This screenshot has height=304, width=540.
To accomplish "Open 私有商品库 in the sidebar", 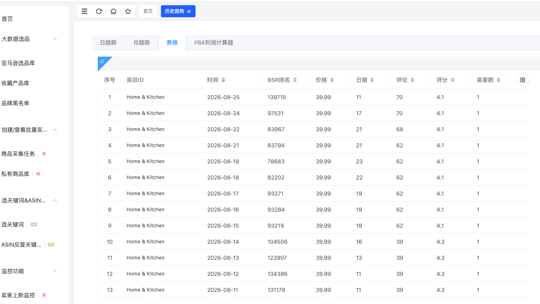I will point(15,174).
